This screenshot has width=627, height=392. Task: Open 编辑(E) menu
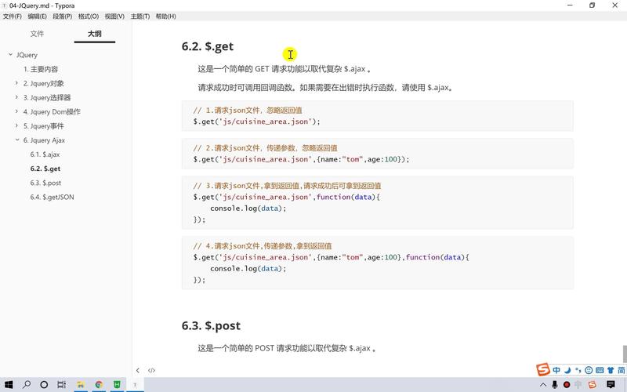point(37,16)
